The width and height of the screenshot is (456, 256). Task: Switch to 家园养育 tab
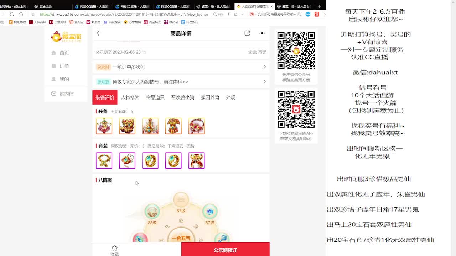pos(210,97)
